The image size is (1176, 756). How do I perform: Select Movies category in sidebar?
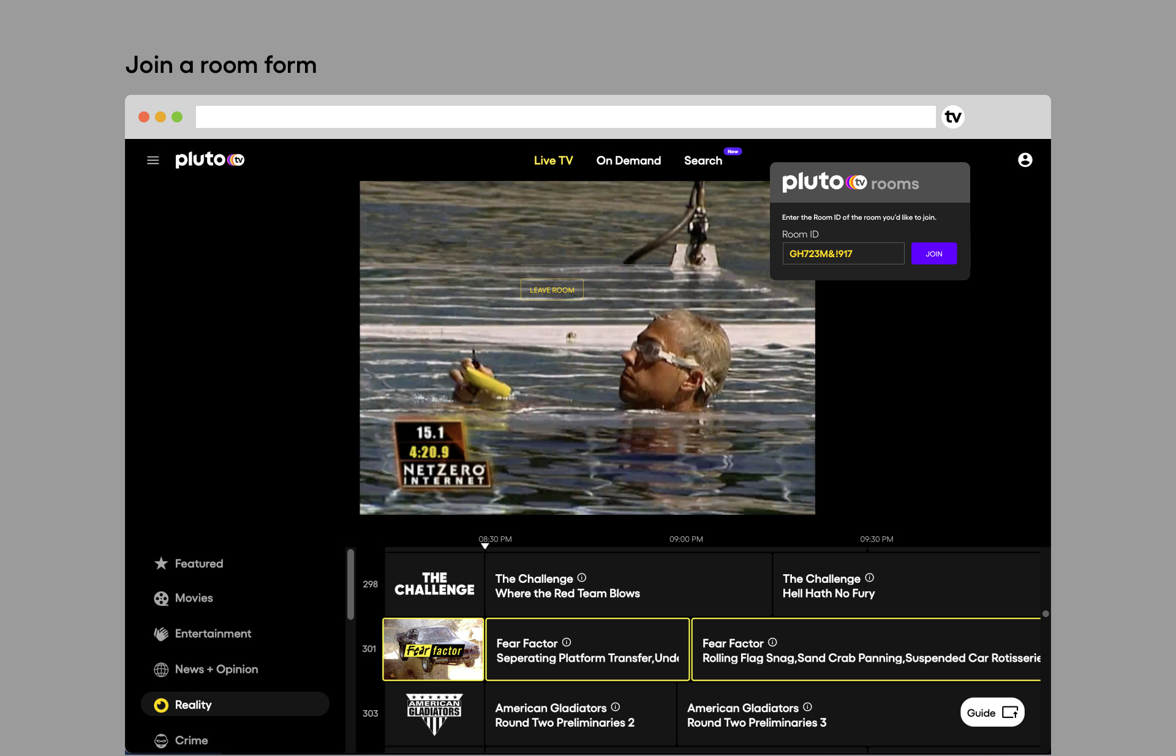194,598
